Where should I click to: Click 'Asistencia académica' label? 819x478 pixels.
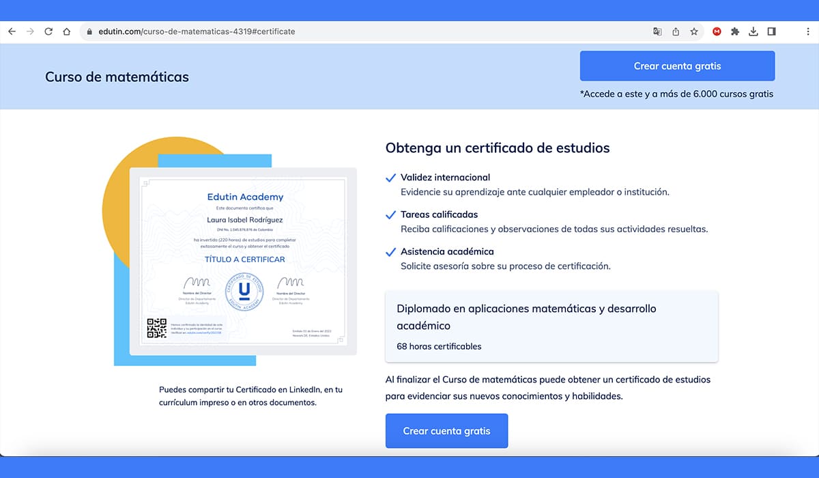(x=447, y=251)
